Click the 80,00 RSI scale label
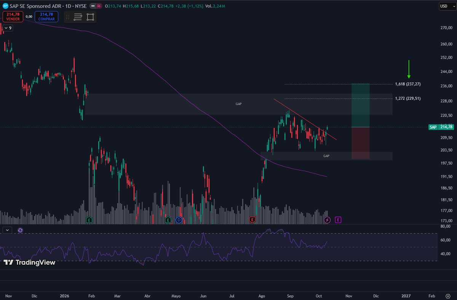 pyautogui.click(x=445, y=227)
